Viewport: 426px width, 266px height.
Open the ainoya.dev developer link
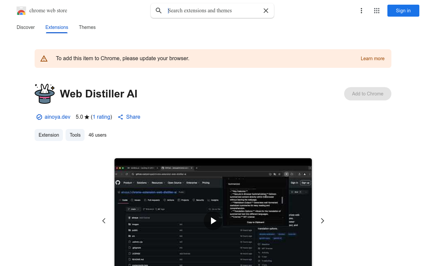click(57, 117)
